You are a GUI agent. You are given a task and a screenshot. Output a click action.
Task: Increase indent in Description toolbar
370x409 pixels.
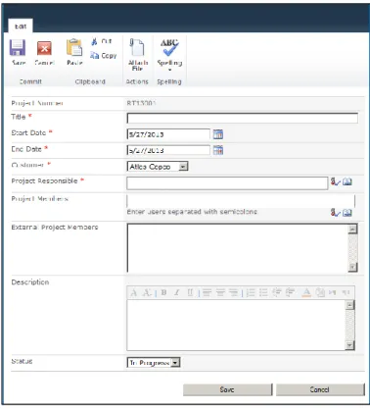(290, 292)
